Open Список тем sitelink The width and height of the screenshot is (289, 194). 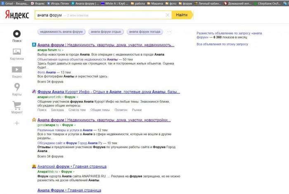point(77,110)
